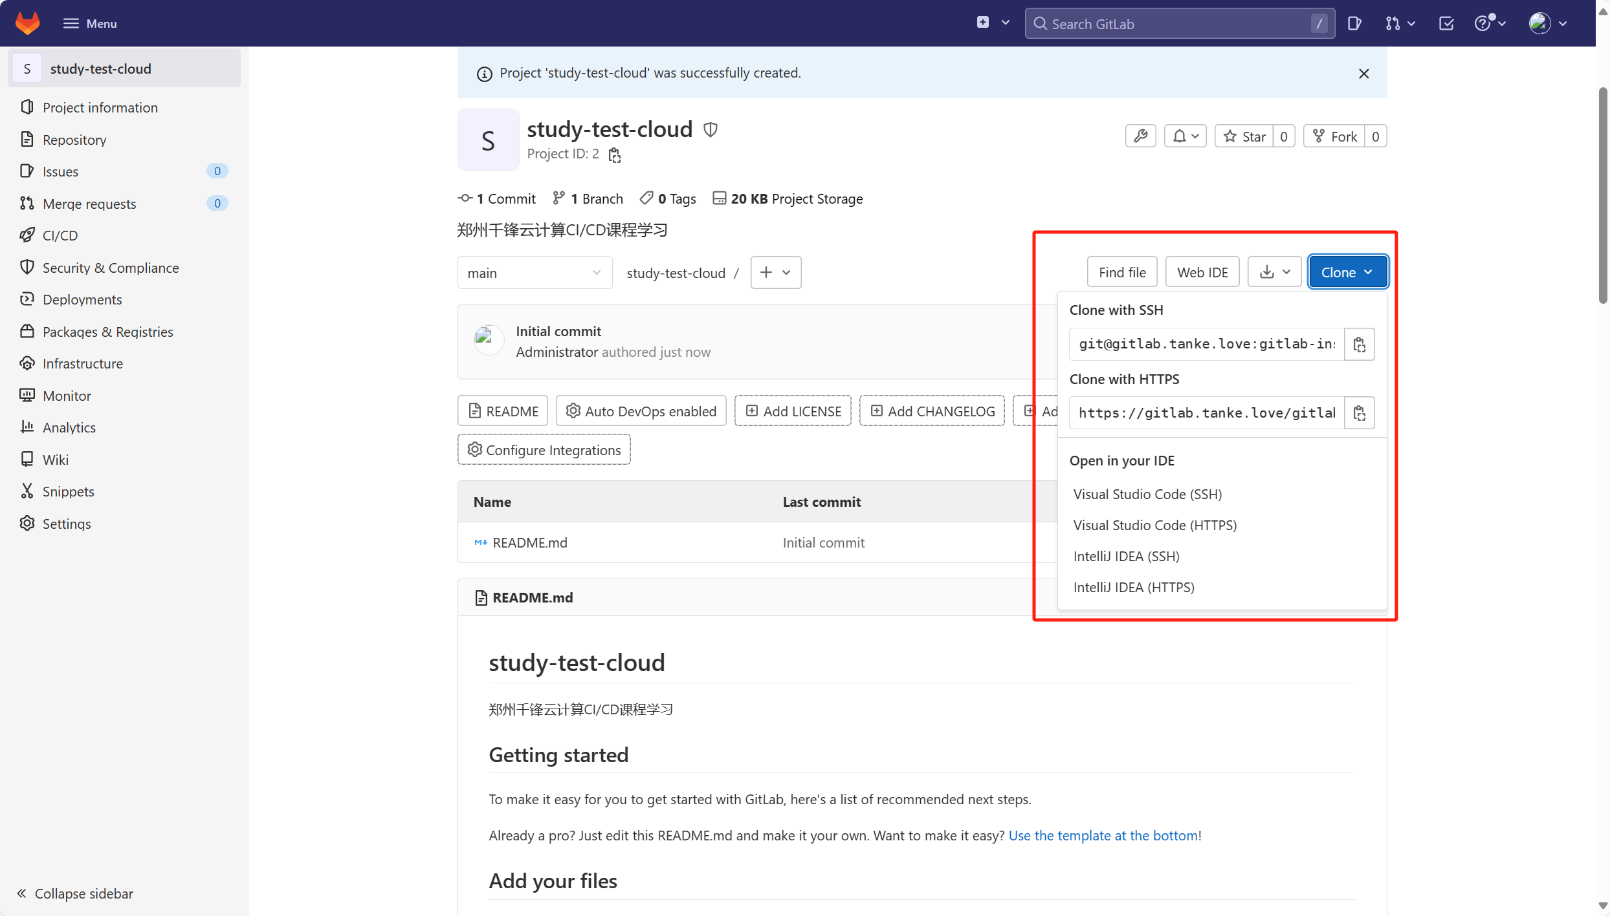Open CI/CD in the sidebar
Viewport: 1610px width, 916px height.
60,235
